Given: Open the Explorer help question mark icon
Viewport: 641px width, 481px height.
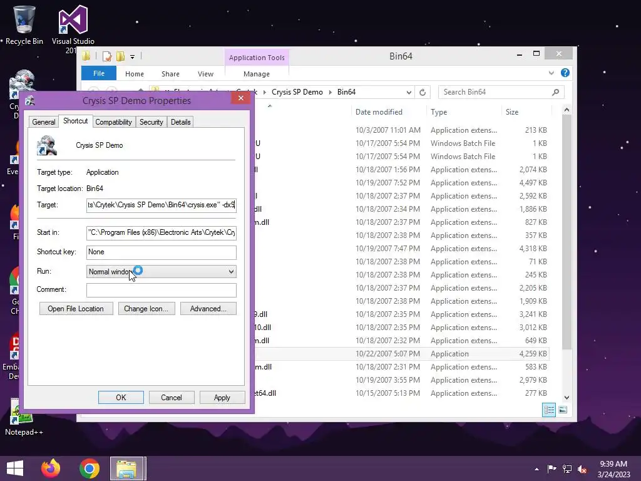Looking at the screenshot, I should [565, 73].
